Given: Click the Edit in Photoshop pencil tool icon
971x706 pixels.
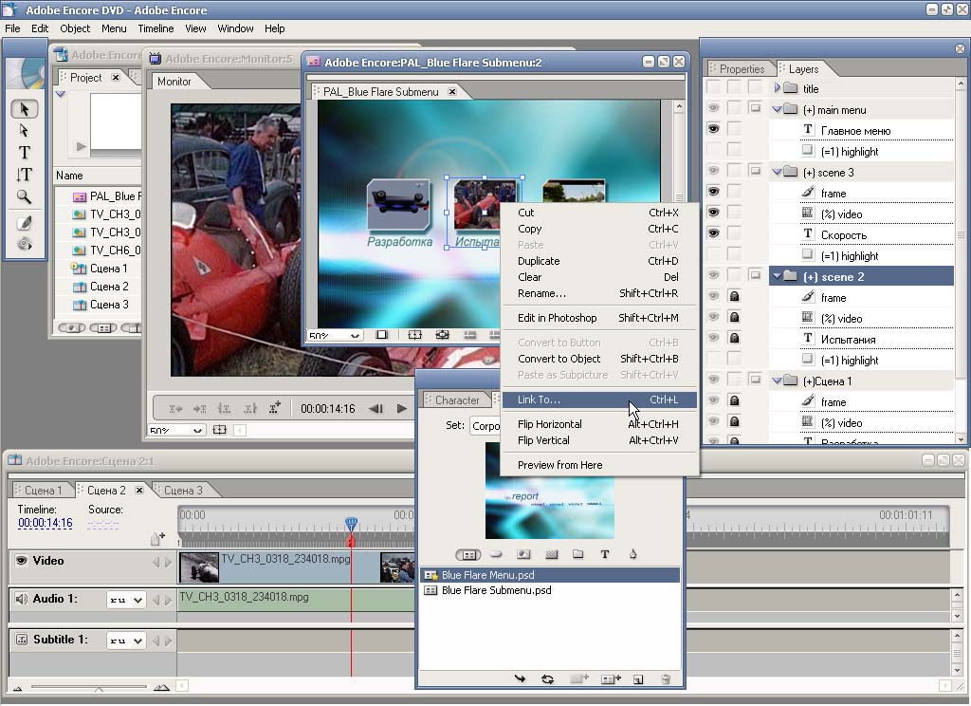Looking at the screenshot, I should (25, 223).
